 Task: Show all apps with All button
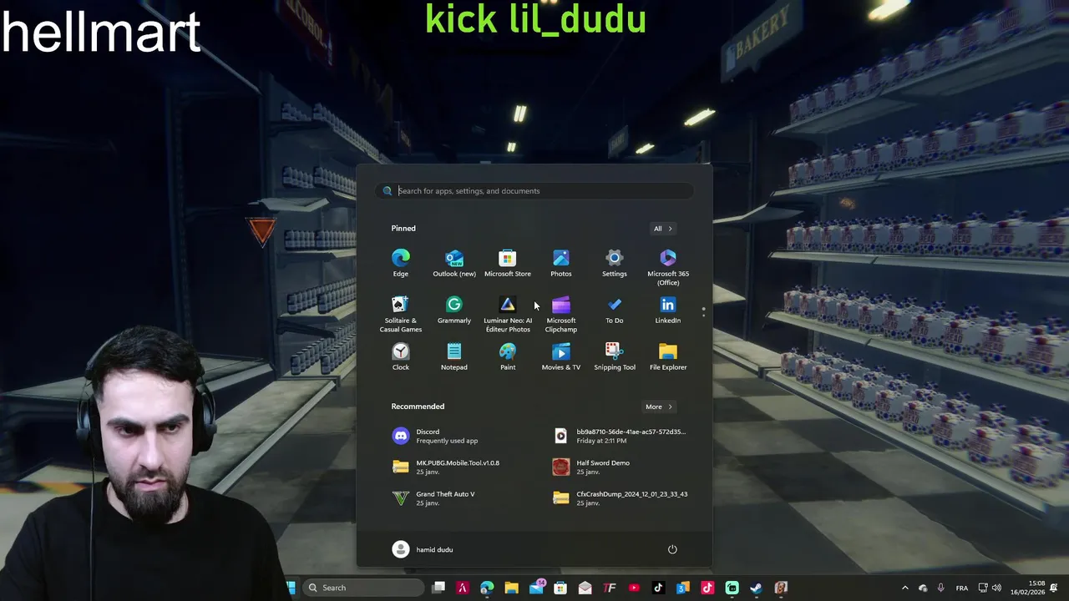pos(662,229)
